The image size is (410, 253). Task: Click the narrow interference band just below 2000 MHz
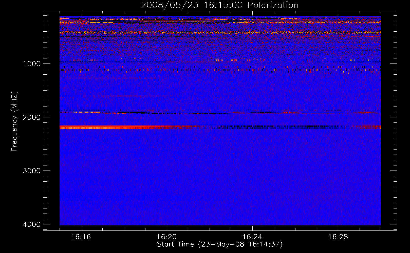click(x=220, y=113)
